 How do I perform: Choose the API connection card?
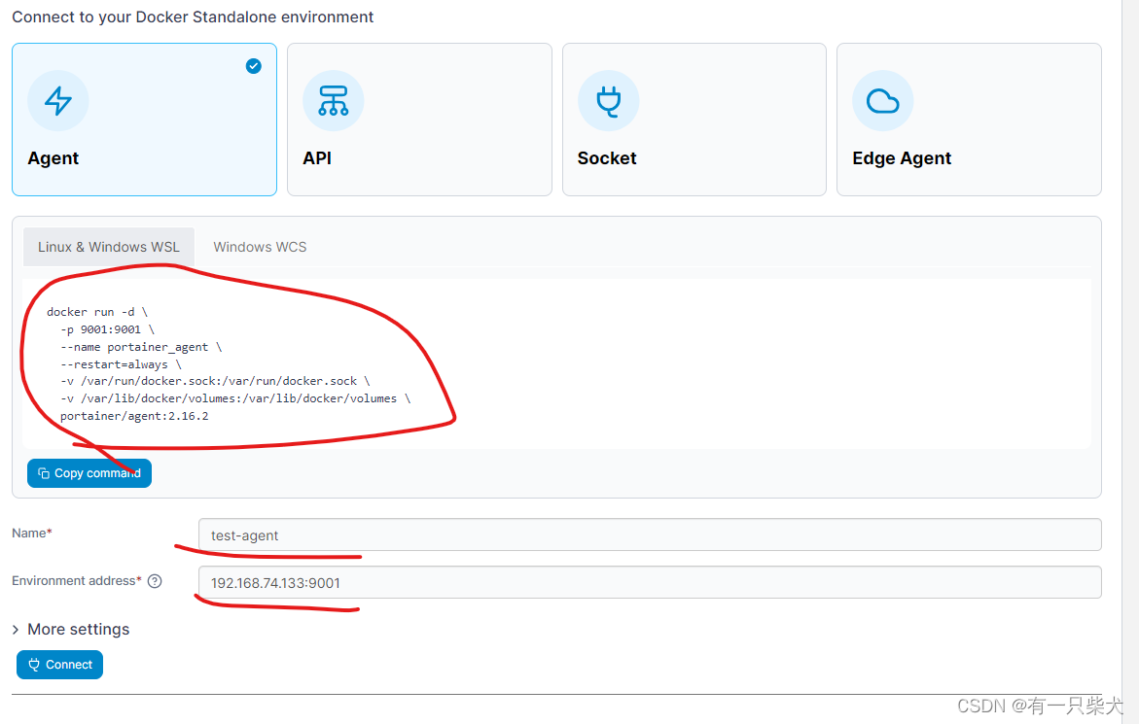419,120
